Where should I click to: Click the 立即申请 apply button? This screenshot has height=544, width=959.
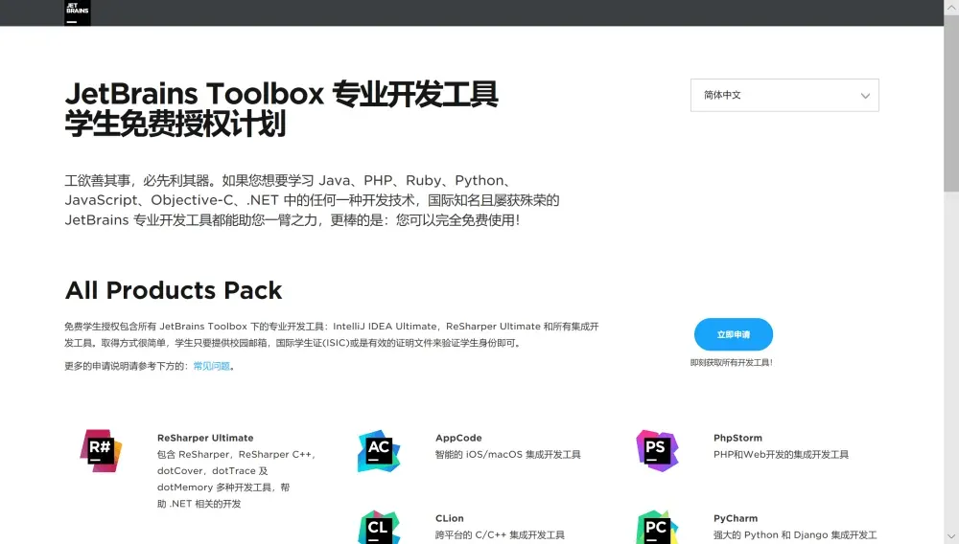pos(734,334)
